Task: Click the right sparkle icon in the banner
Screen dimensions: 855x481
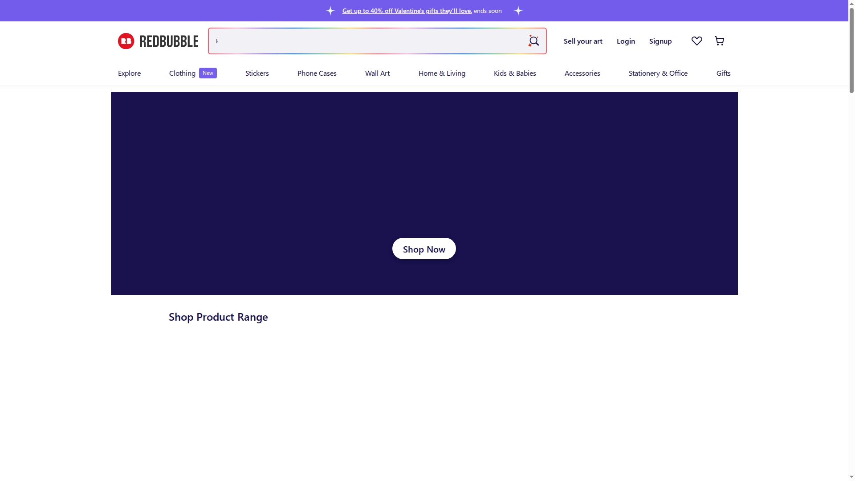Action: tap(518, 10)
